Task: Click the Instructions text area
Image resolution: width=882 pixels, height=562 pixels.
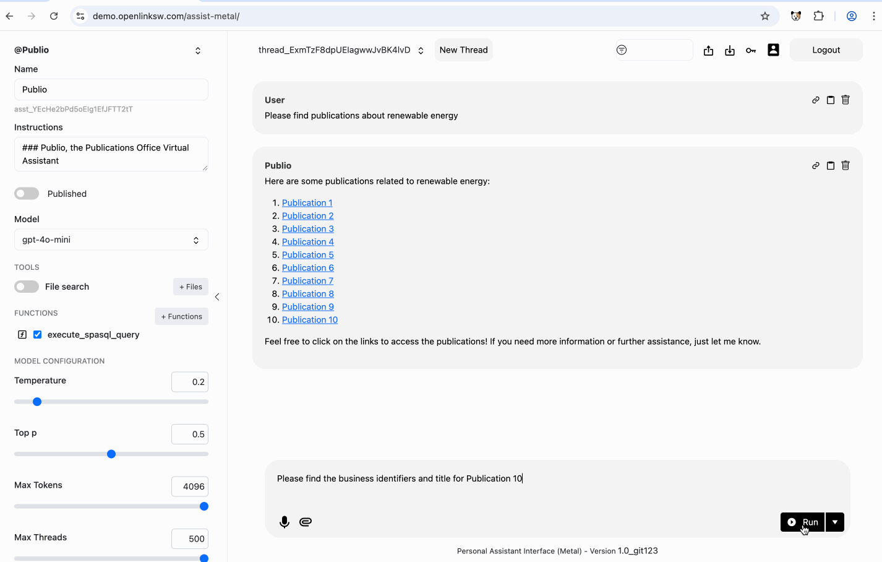Action: [x=111, y=154]
